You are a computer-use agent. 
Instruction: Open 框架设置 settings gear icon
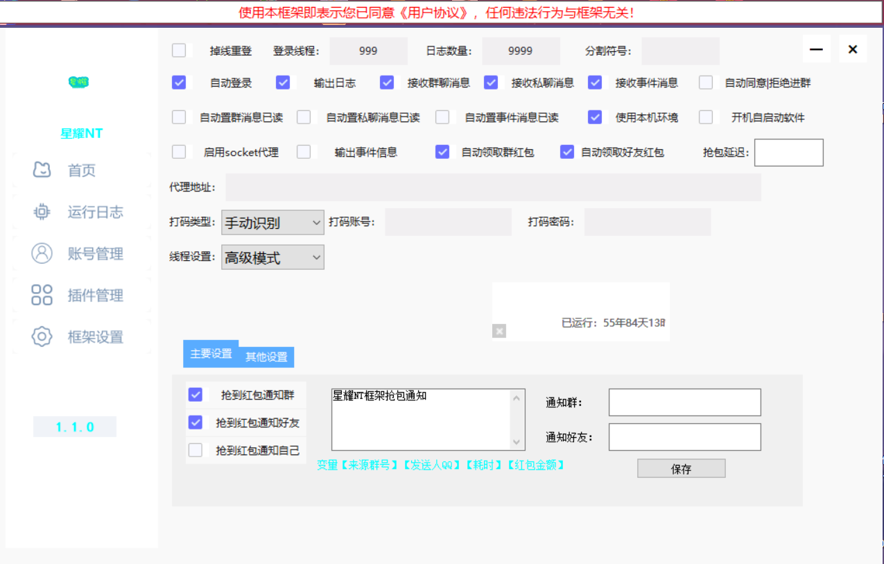point(42,336)
